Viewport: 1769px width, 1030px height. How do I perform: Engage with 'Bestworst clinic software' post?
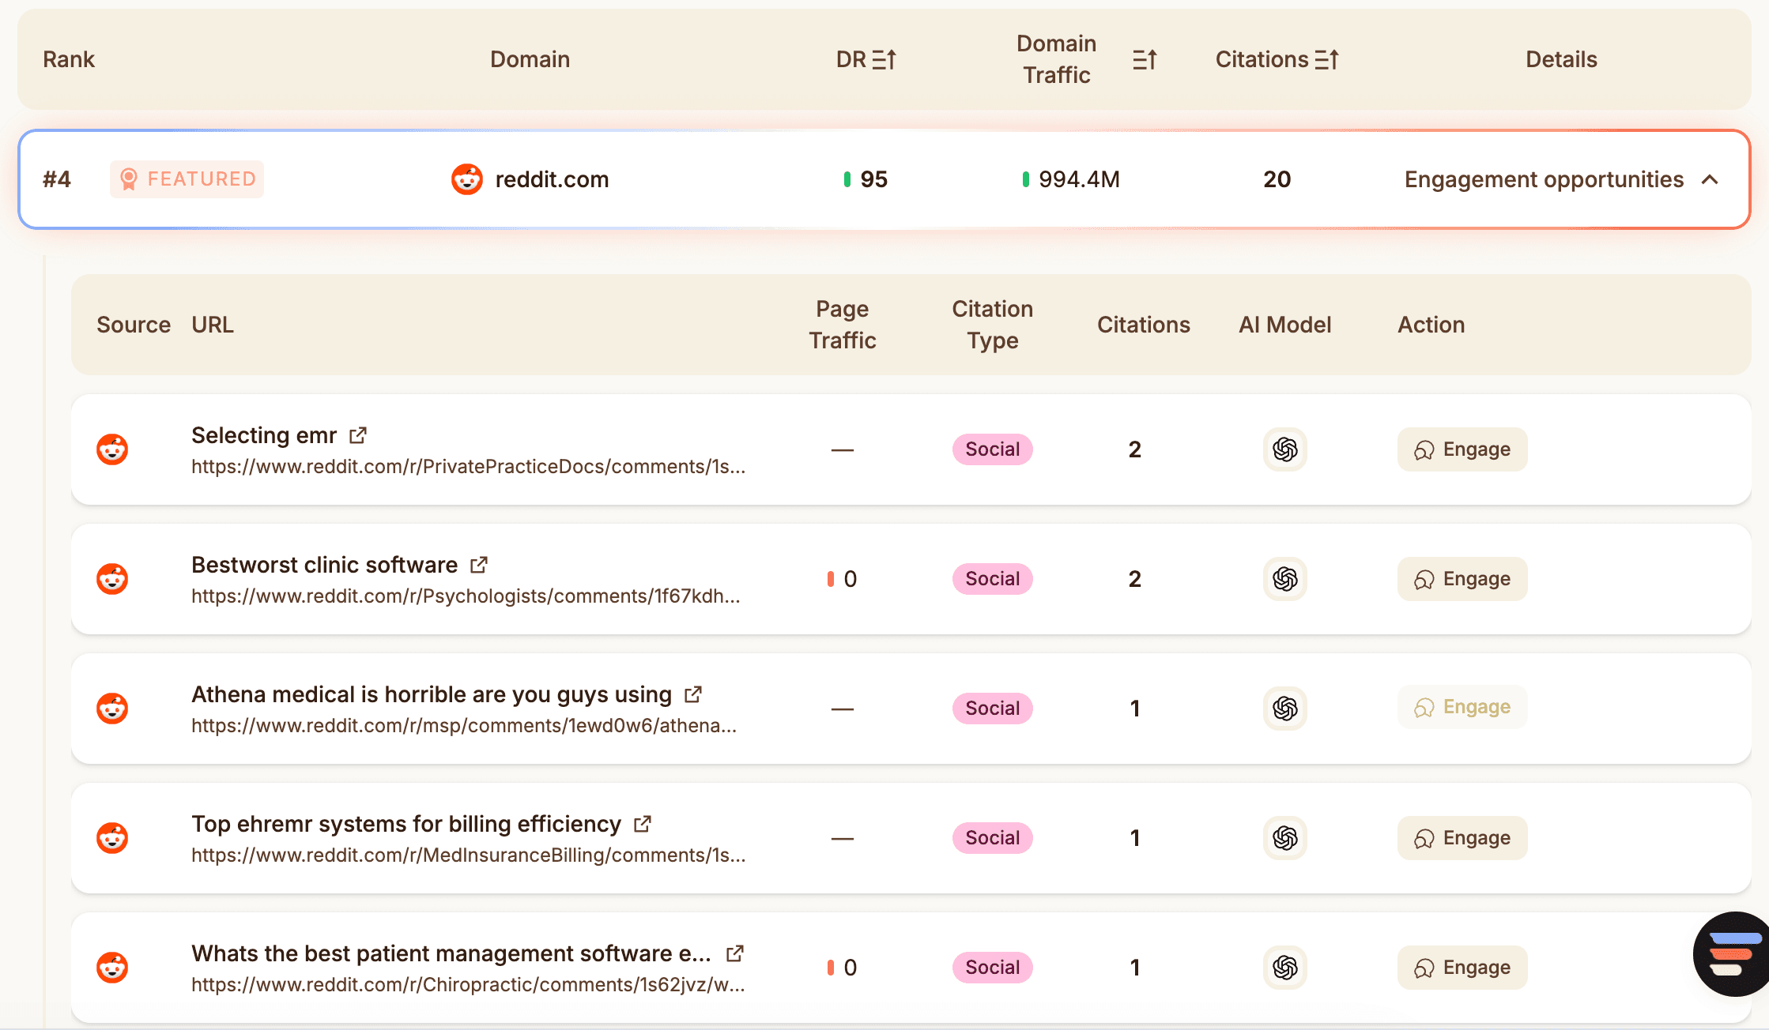tap(1462, 579)
